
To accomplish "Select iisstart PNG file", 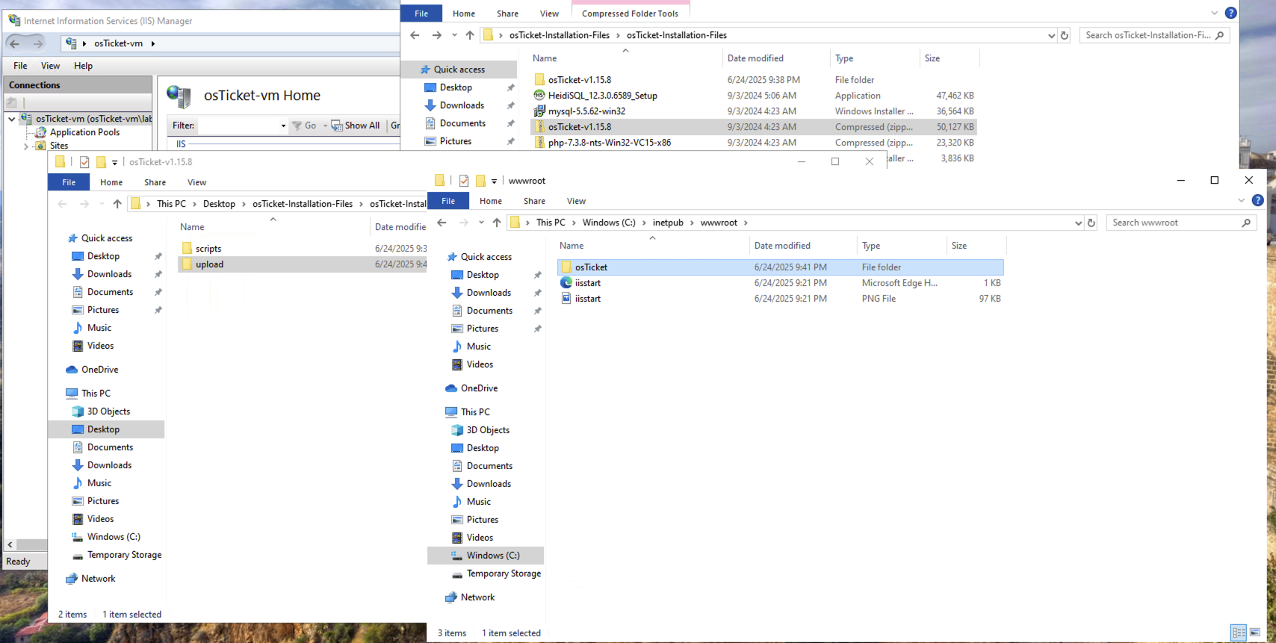I will [588, 299].
